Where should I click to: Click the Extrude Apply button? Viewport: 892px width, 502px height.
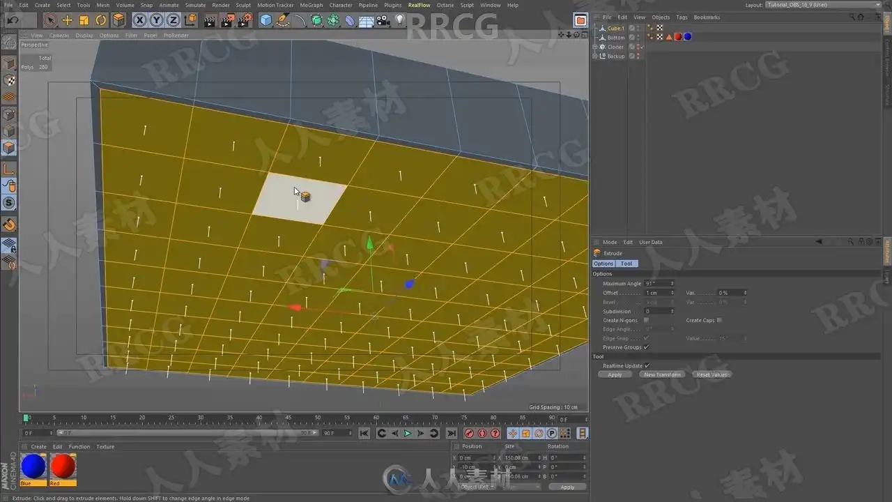tap(615, 374)
